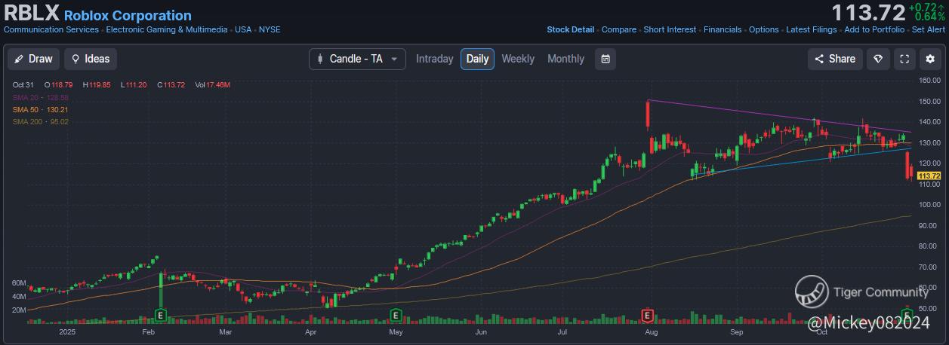Click the RBLX ticker symbol
949x345 pixels.
[x=32, y=14]
